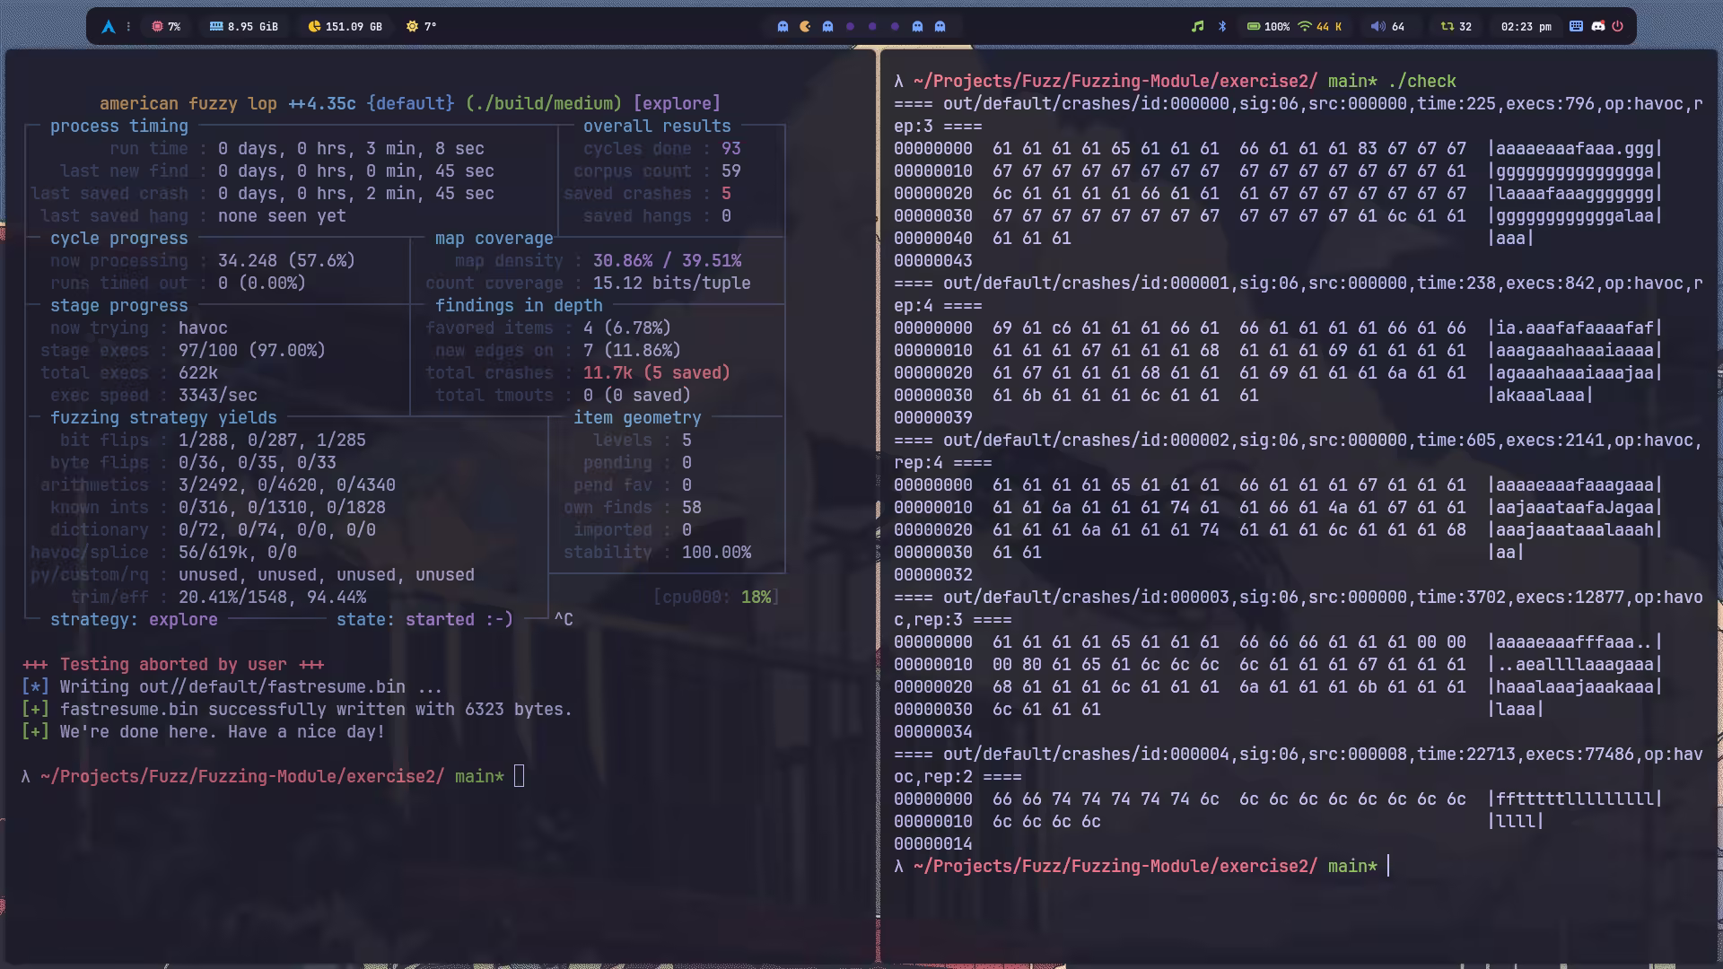Select the active Pac-Man workspace icon

coord(805,27)
